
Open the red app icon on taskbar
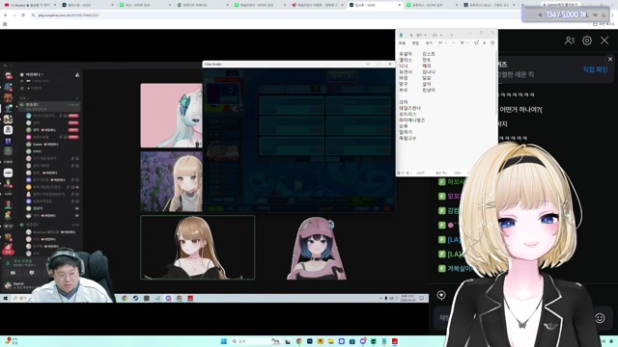395,341
